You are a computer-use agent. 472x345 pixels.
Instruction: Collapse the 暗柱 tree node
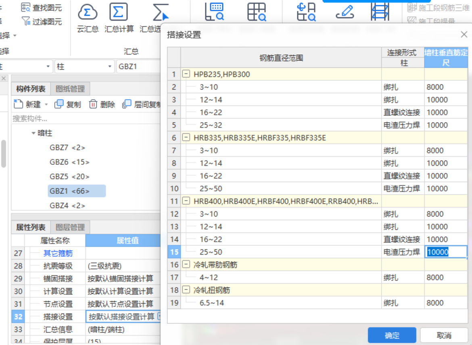point(33,133)
